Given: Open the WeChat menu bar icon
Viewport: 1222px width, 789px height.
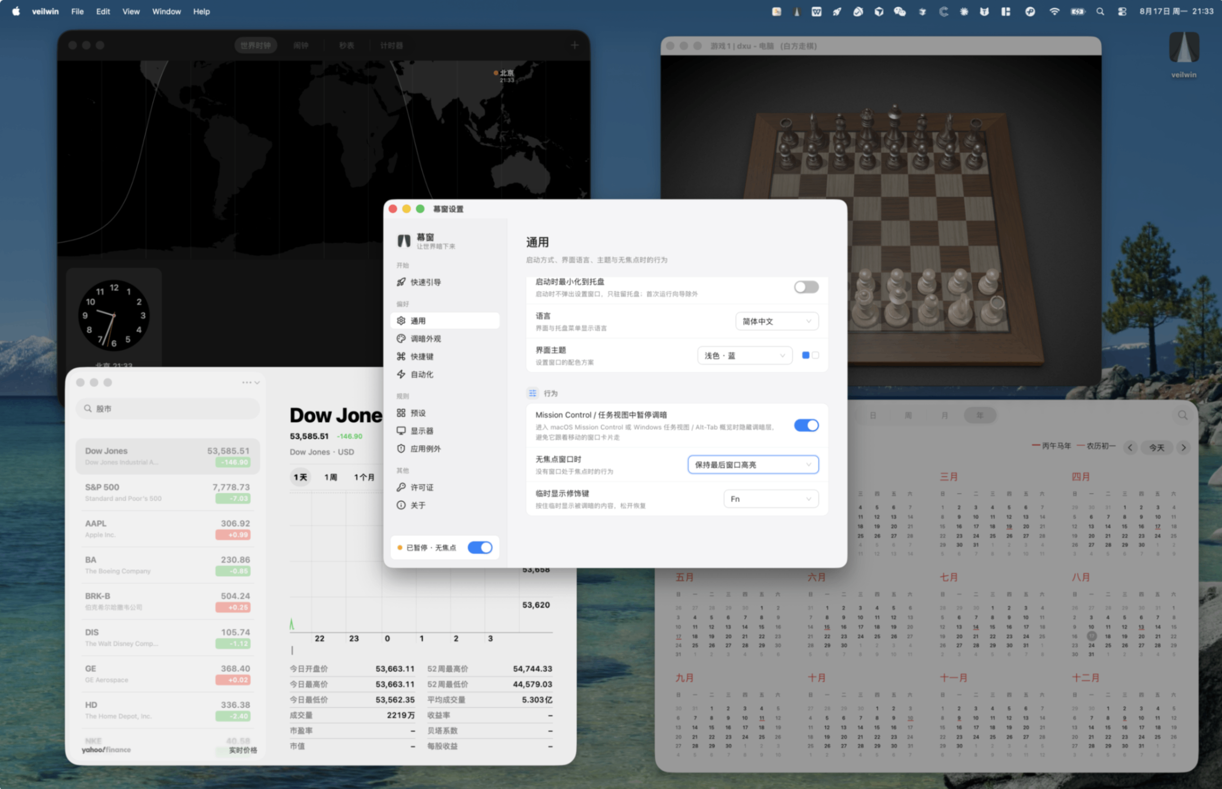Looking at the screenshot, I should point(900,11).
